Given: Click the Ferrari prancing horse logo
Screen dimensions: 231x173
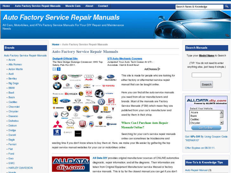Looking at the screenshot, I should point(55,101).
